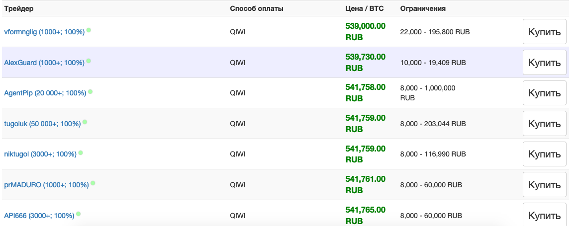Buy from tugoluk using Купить button

pos(544,124)
